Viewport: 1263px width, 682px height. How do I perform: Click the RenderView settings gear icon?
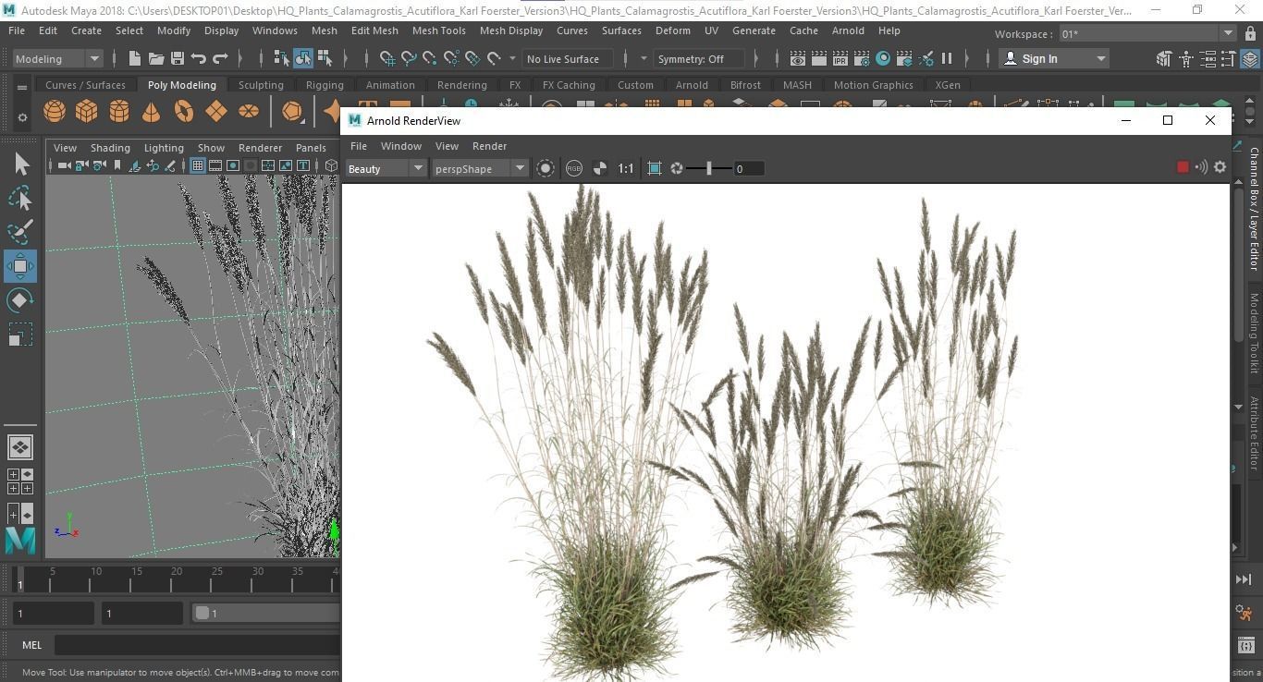tap(1220, 167)
